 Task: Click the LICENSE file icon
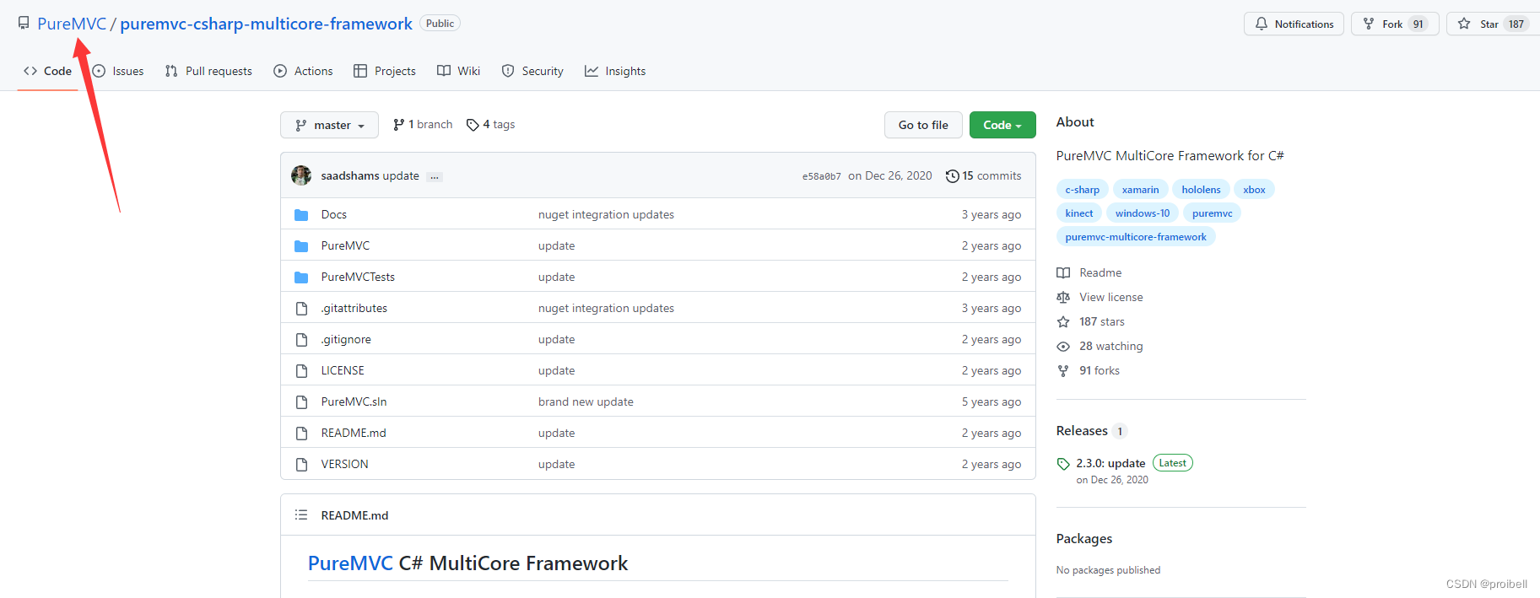[301, 370]
